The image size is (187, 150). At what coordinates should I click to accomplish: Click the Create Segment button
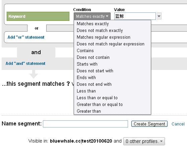pyautogui.click(x=149, y=124)
